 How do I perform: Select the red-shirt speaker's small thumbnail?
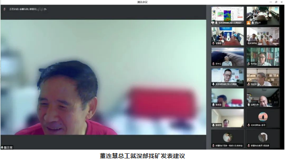pyautogui.click(x=227, y=98)
